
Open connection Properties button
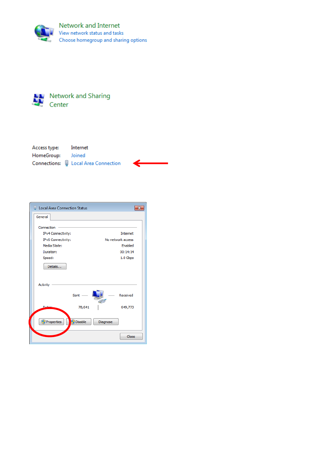(51, 322)
